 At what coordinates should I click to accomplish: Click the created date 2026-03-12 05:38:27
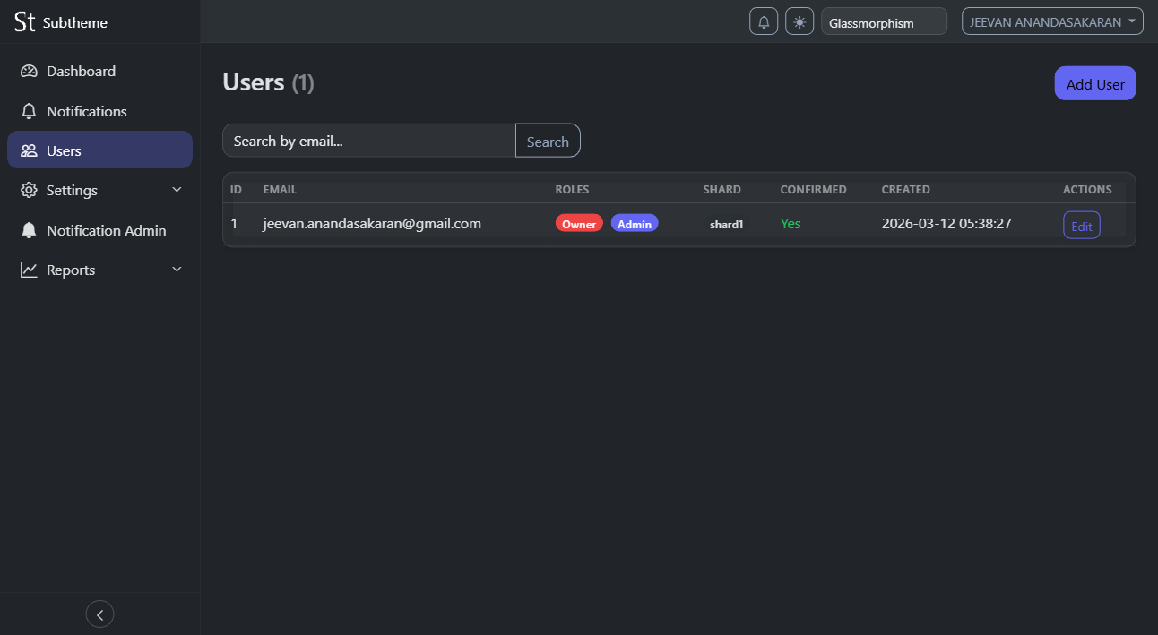[x=946, y=223]
